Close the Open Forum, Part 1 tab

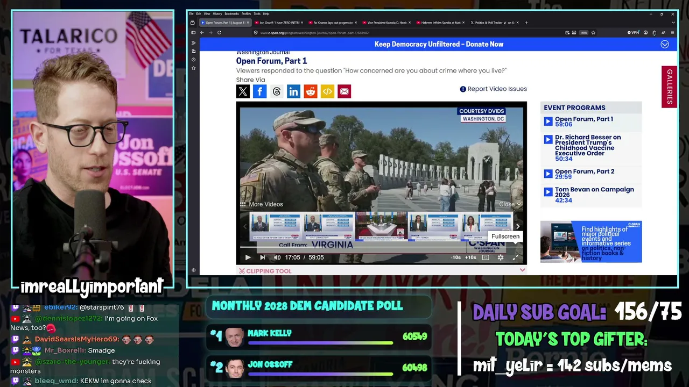[x=248, y=23]
